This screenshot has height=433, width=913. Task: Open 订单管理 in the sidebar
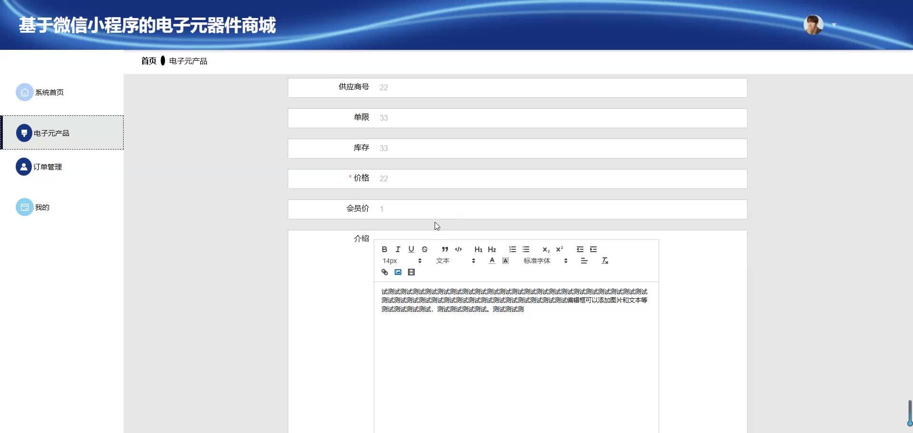click(x=47, y=167)
